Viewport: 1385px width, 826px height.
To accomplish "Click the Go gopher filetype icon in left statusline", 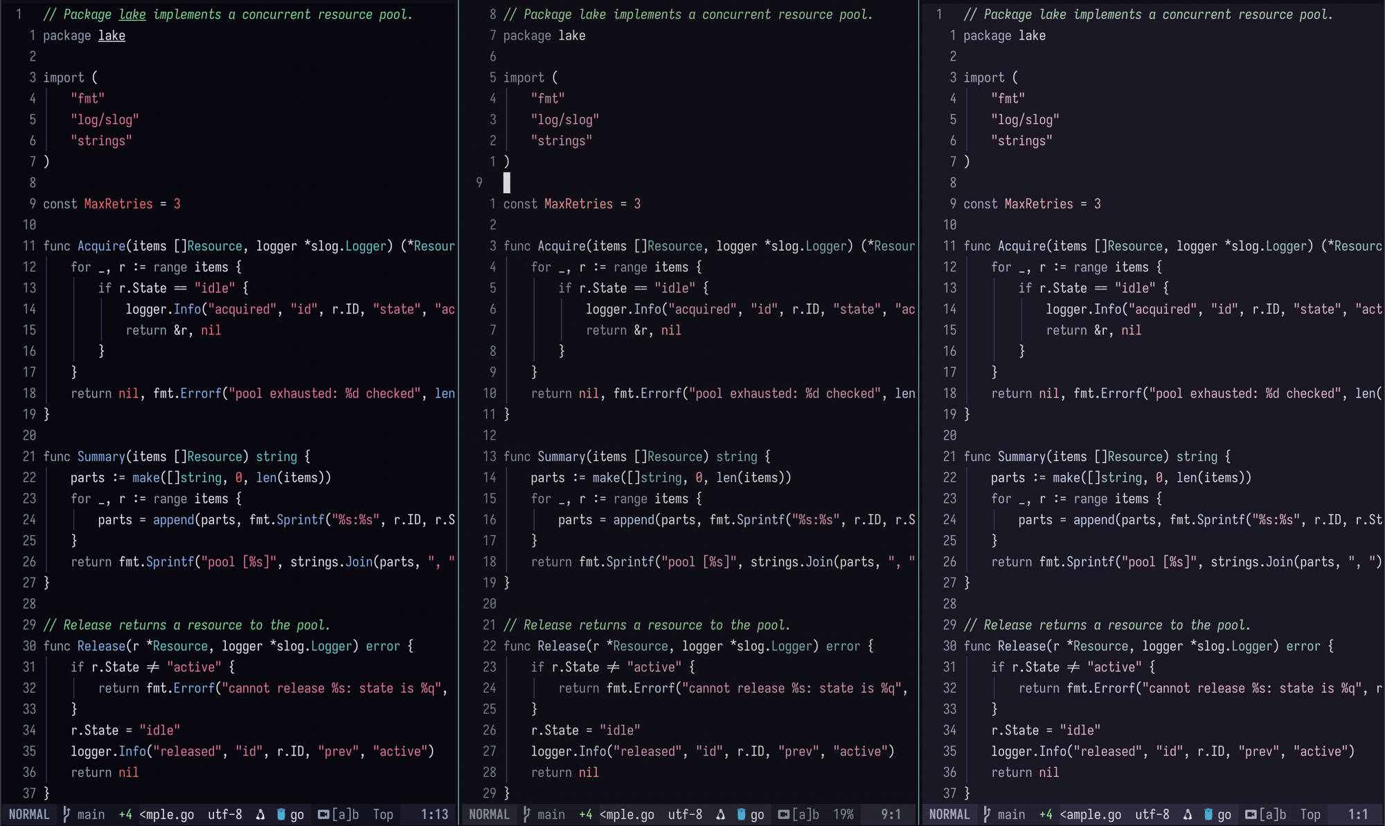I will coord(281,814).
